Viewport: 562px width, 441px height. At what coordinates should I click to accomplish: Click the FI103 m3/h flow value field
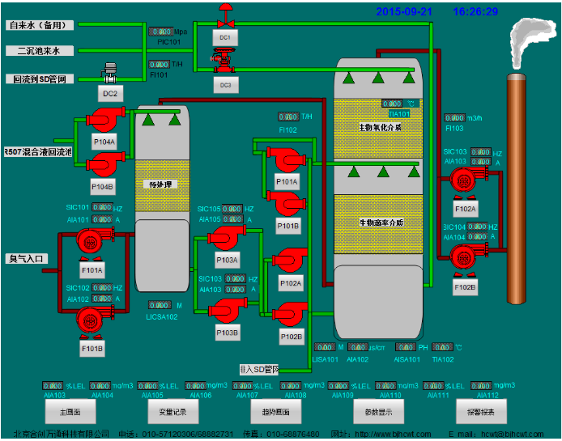click(454, 118)
